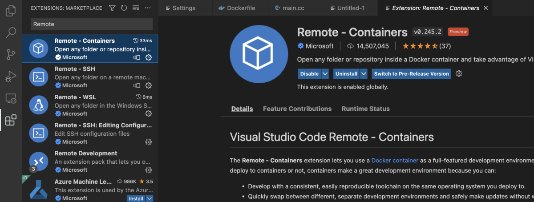Switch to the Untitled-1 tab

[x=350, y=8]
